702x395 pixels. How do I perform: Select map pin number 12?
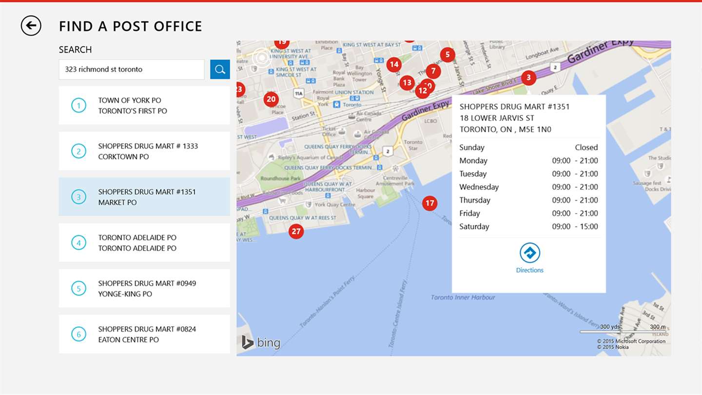tap(422, 91)
